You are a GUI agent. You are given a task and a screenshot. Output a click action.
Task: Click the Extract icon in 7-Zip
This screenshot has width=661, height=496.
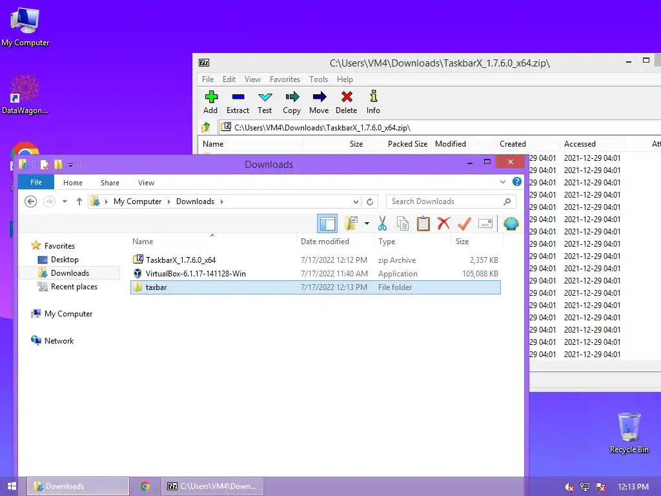[x=238, y=102]
